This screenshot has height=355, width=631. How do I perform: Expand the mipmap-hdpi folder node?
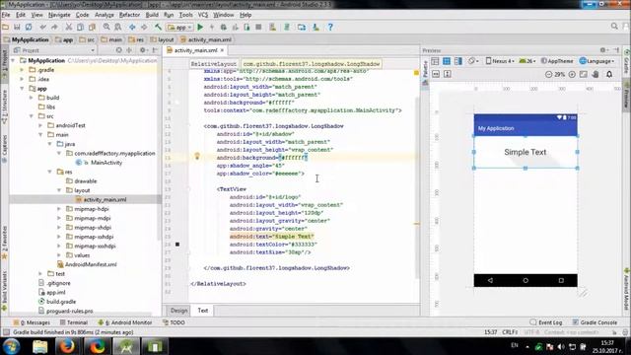coord(59,209)
